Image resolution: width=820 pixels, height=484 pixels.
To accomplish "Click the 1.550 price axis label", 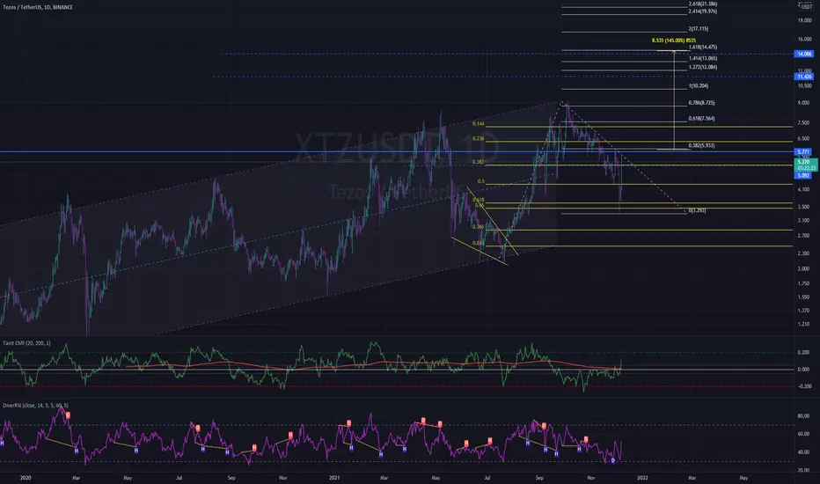I will point(802,297).
